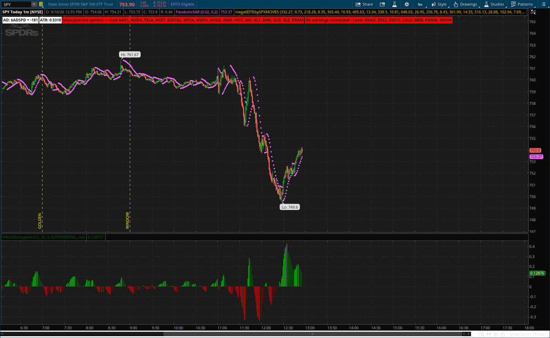Click the GOLDEN vertical line label
The image size is (550, 338).
point(40,220)
